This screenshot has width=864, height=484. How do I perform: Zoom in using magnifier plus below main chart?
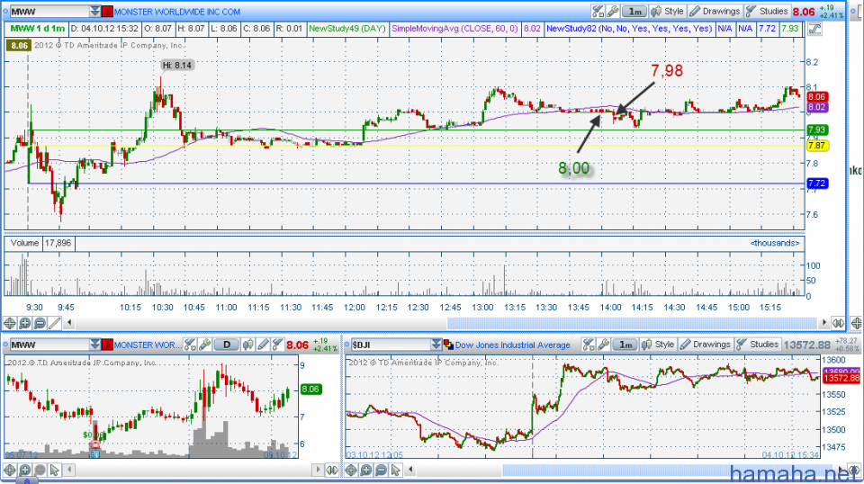25,323
